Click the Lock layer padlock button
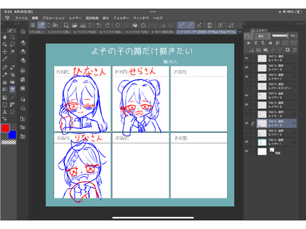 pos(270,43)
